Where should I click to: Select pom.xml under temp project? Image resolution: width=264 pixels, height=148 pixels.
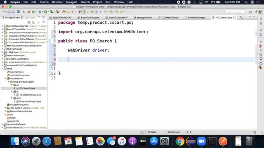pos(14,121)
